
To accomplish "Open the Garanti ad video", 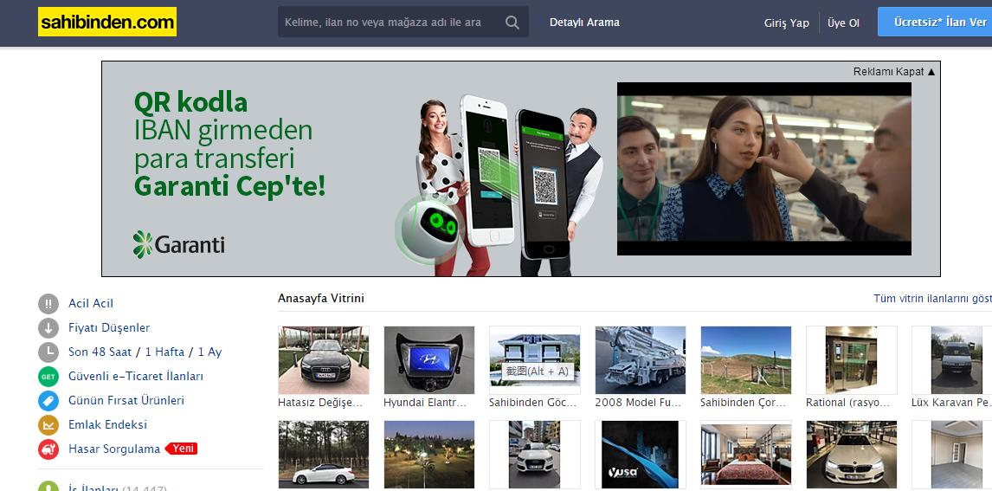I will point(763,168).
